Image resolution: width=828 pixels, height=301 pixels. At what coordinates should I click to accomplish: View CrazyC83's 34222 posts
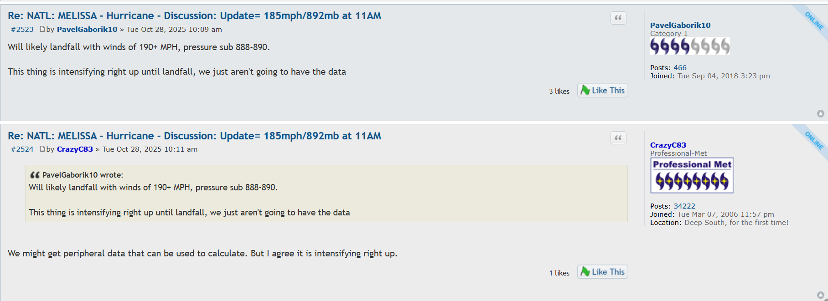tap(684, 206)
